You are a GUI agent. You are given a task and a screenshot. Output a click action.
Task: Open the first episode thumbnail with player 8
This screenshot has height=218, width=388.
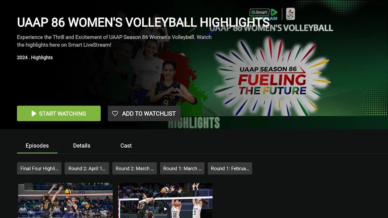click(66, 201)
